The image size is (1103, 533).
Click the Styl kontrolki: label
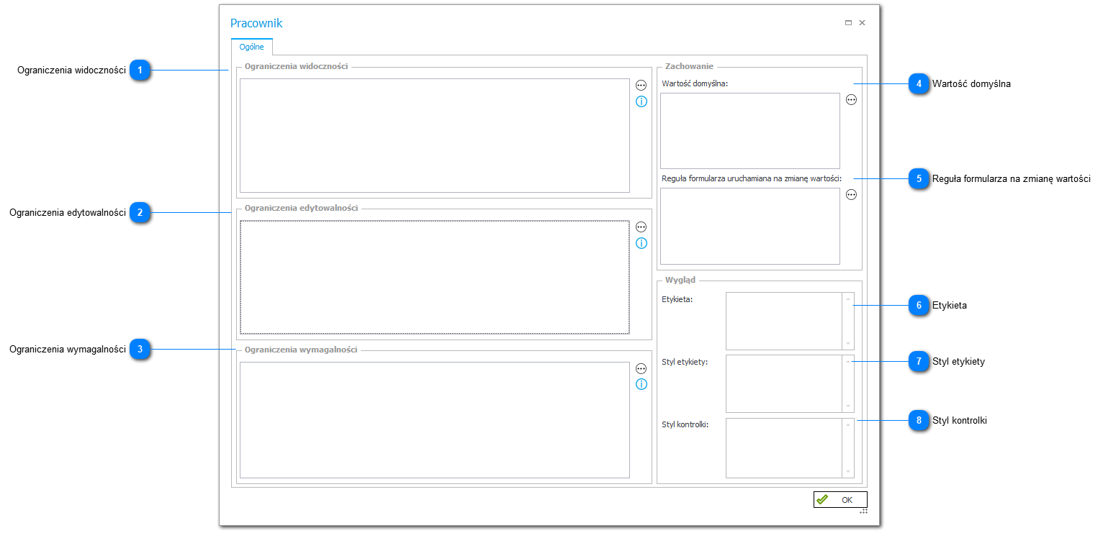tap(685, 424)
